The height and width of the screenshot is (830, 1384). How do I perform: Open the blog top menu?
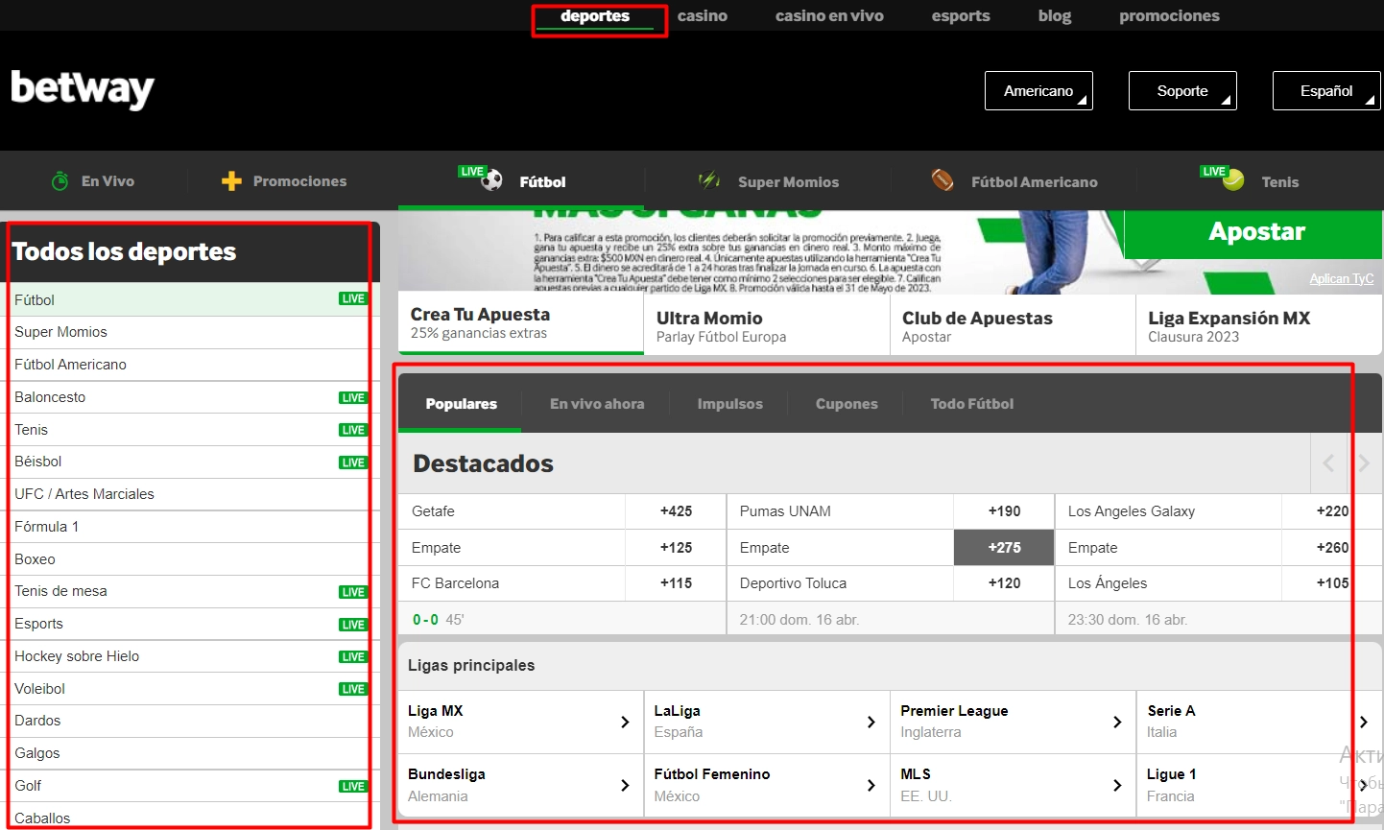(1055, 16)
